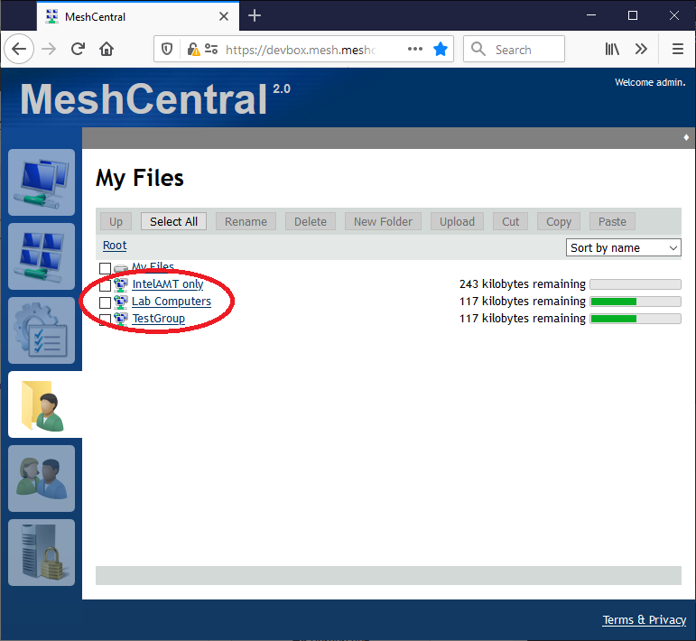
Task: Click the diamond toggle in gray bar
Action: point(686,137)
